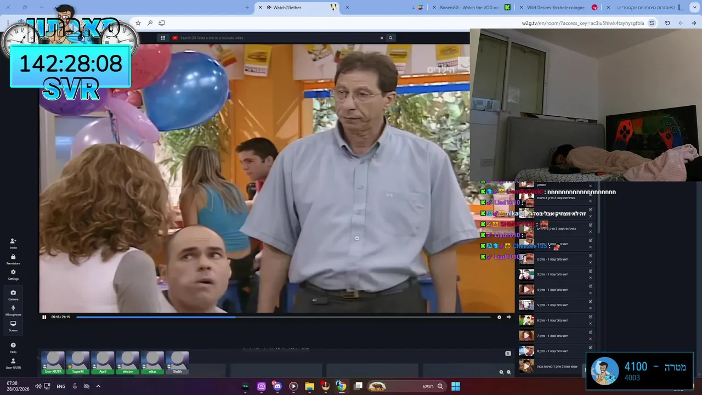Screen dimensions: 702x395
Task: Edit playlist item season 1 episode 6
Action: [x=591, y=317]
